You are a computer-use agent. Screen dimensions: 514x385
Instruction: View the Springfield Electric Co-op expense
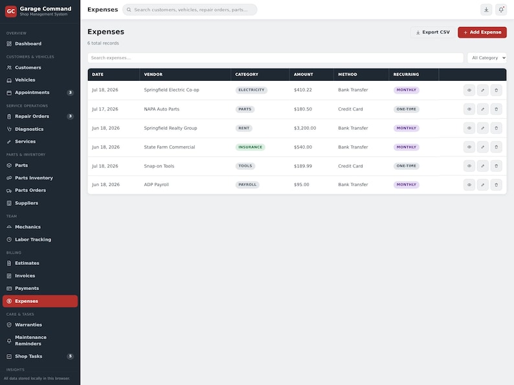pyautogui.click(x=469, y=90)
